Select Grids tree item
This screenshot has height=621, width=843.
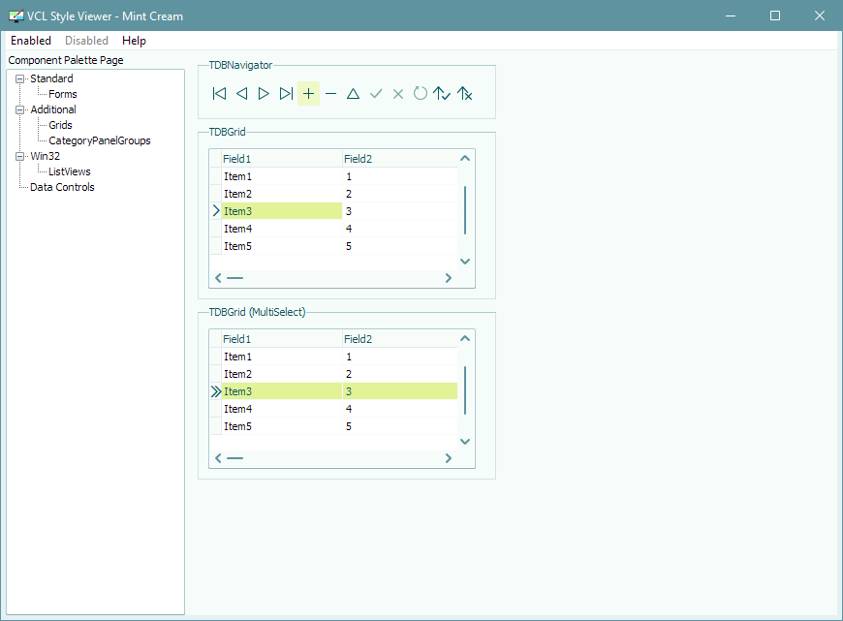(60, 125)
